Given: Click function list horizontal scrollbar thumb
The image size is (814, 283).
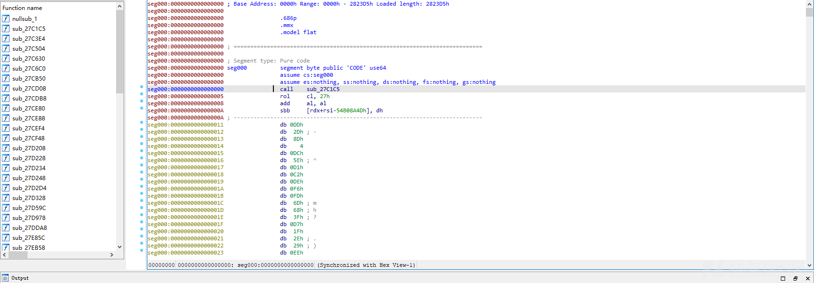Looking at the screenshot, I should (x=18, y=255).
